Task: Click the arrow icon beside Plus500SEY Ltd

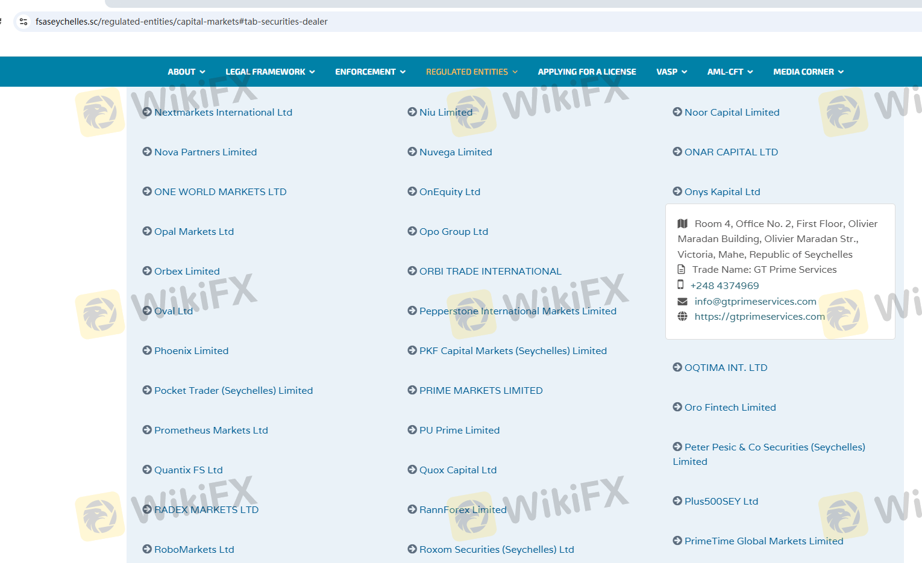Action: point(677,500)
